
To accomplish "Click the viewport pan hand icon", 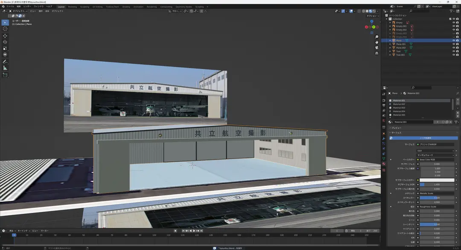I will [x=376, y=42].
